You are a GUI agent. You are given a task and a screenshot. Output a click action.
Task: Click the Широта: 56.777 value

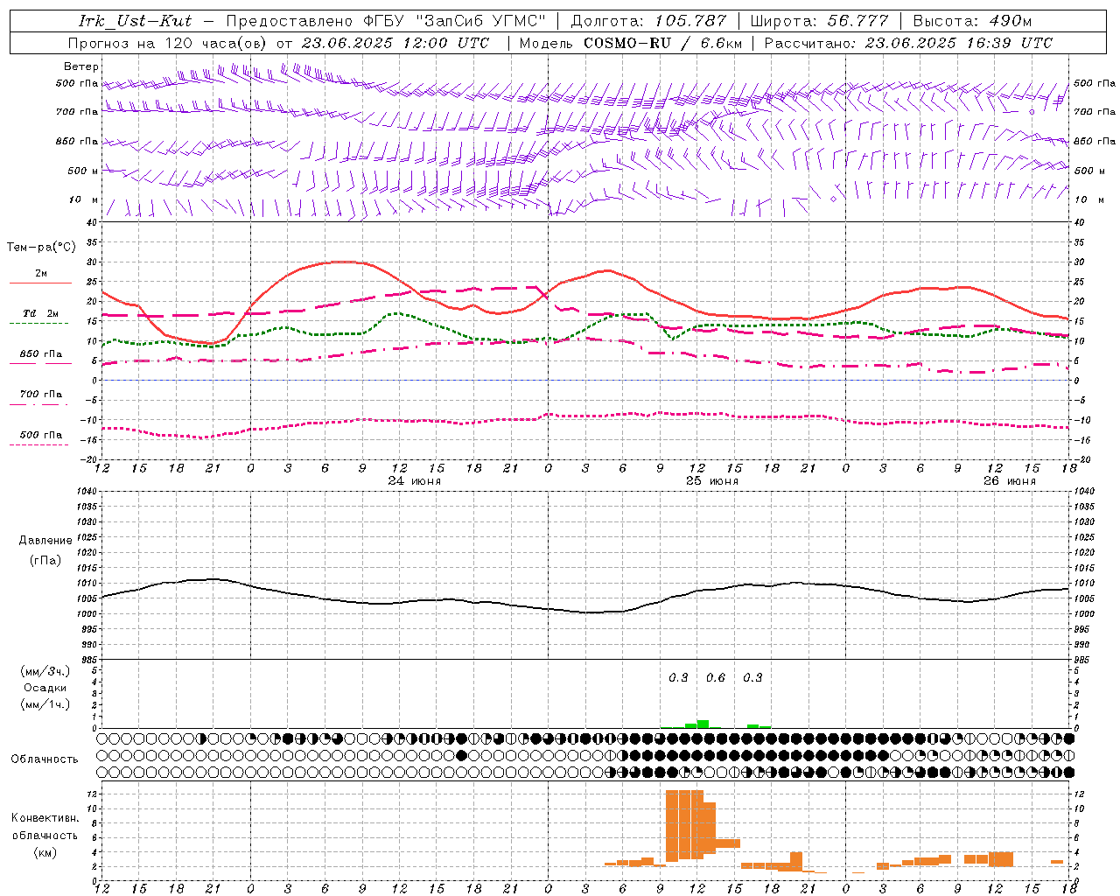[819, 21]
